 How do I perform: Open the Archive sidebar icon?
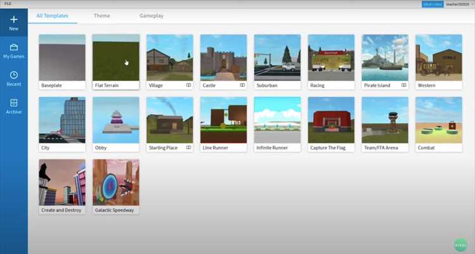pyautogui.click(x=14, y=103)
